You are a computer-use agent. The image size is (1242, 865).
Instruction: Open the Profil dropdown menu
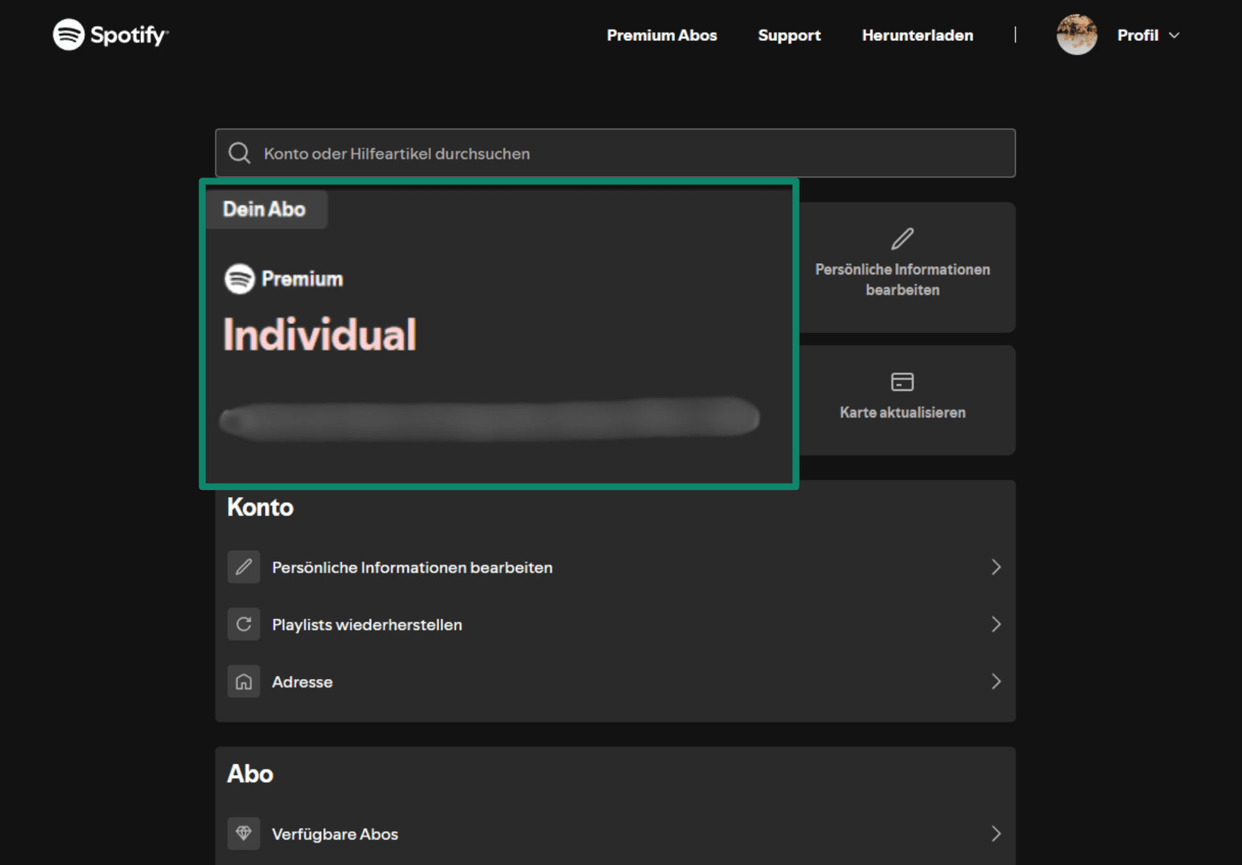[x=1148, y=35]
